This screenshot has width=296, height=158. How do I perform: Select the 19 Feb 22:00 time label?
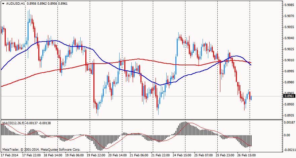pyautogui.click(x=96, y=155)
